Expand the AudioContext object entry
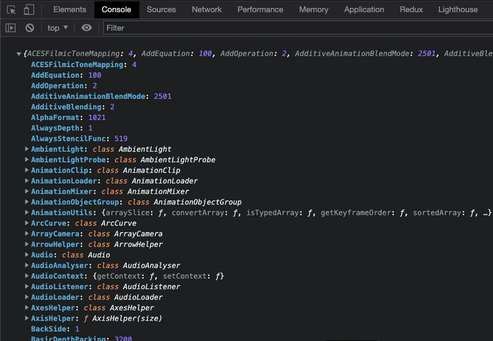 [26, 276]
